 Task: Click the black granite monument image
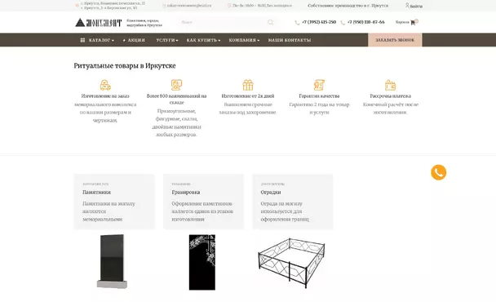pos(113,261)
